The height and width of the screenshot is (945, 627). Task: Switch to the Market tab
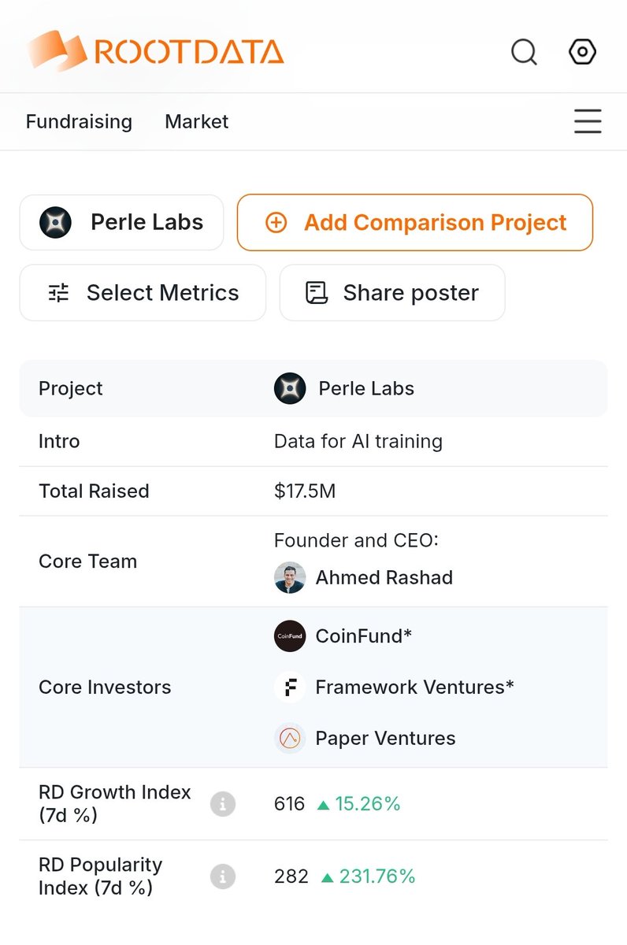click(196, 121)
